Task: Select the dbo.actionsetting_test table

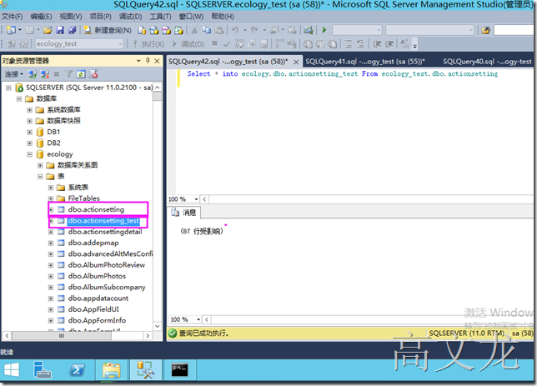Action: [103, 221]
